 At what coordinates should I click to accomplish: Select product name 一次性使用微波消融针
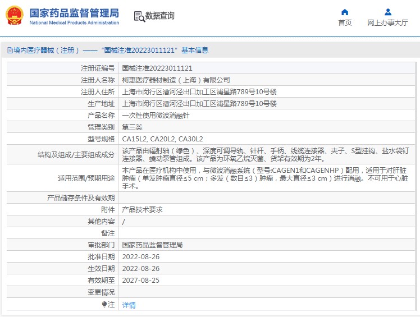156,116
